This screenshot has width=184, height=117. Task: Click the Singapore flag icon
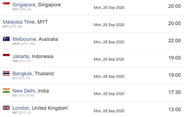tap(6, 4)
